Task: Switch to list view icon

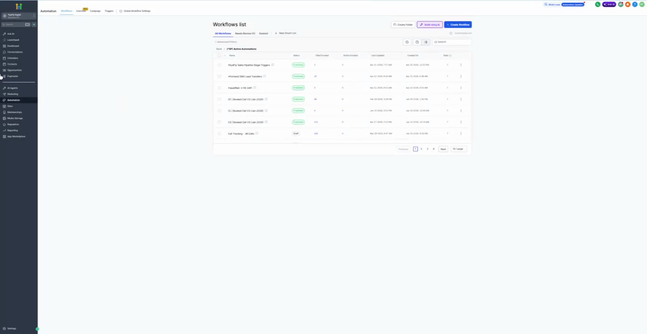Action: 426,42
